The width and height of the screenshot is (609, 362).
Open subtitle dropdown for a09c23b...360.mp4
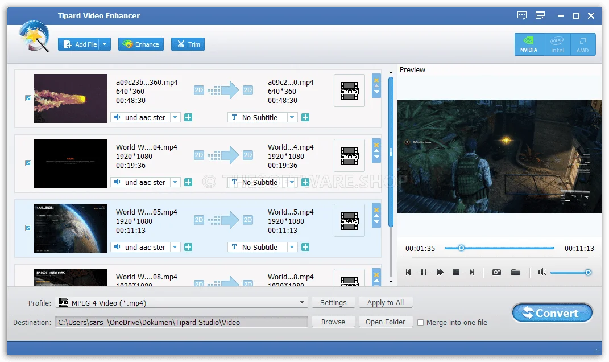pos(292,117)
